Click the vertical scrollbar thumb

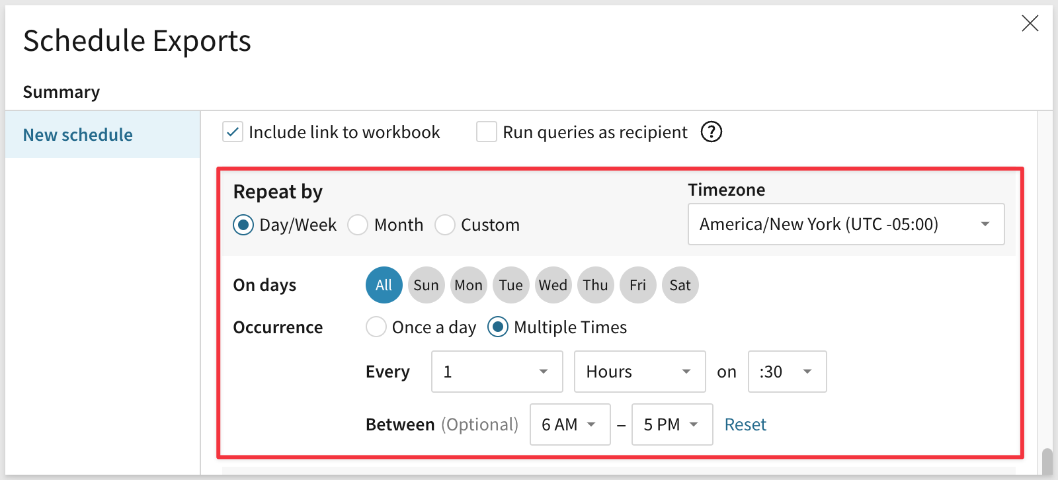pyautogui.click(x=1047, y=461)
